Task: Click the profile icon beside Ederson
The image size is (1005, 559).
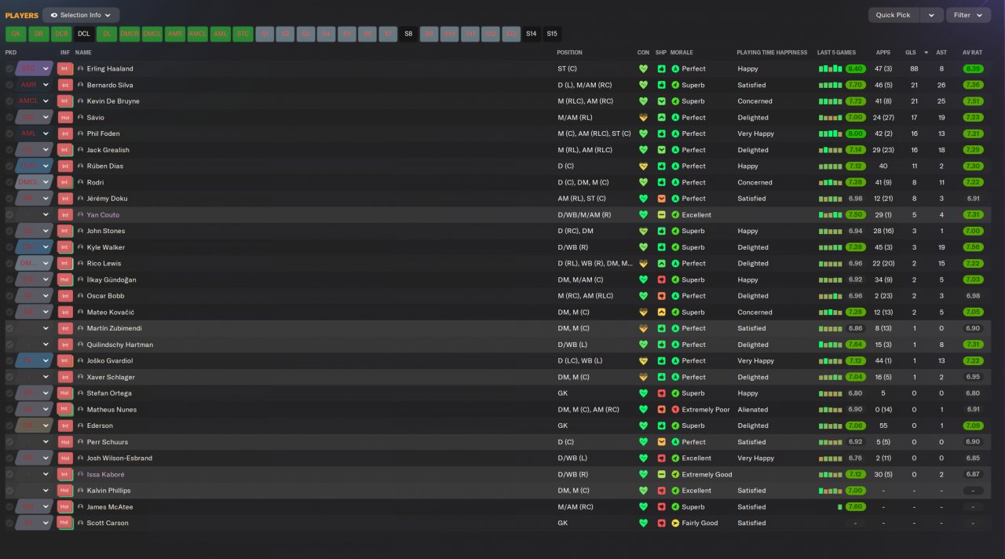Action: [80, 426]
